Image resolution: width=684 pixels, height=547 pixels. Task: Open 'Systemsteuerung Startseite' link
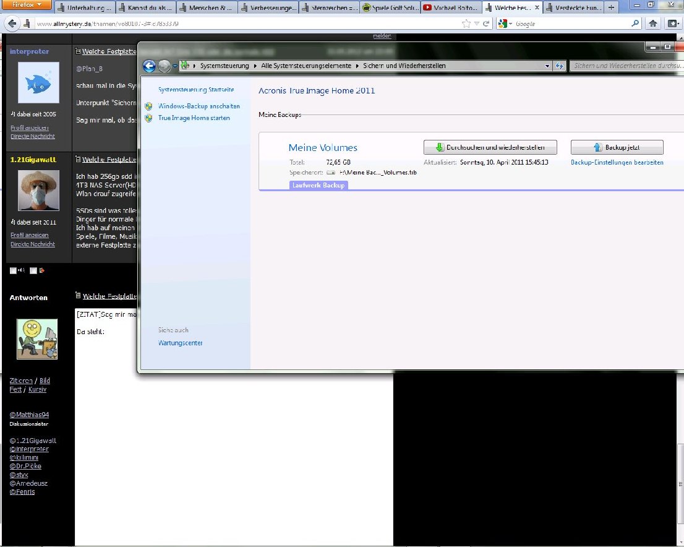click(x=196, y=90)
